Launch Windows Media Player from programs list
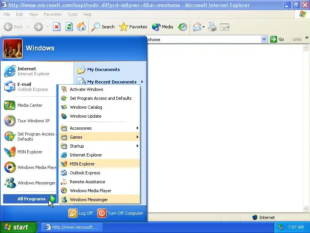 tap(100, 191)
